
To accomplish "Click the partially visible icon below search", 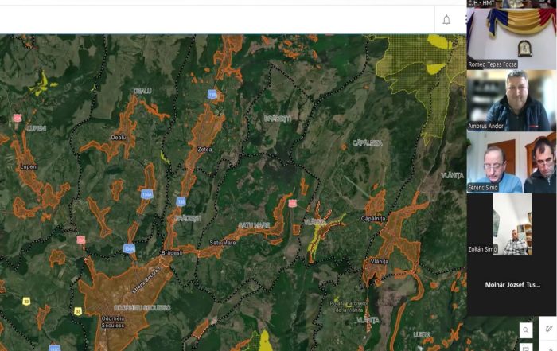I will [x=526, y=347].
